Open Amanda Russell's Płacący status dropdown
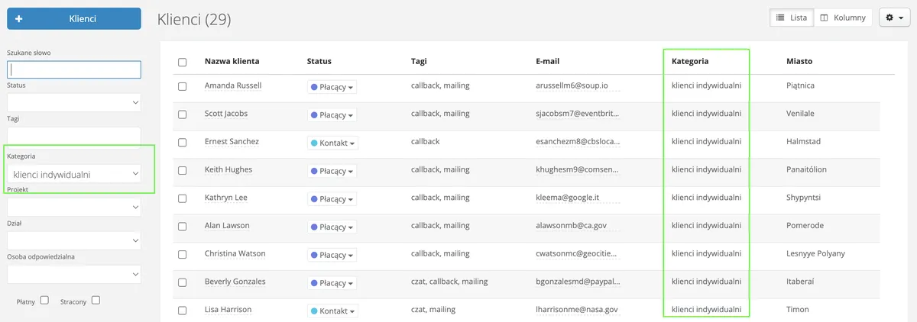Screen dimensions: 917x322 [x=332, y=87]
